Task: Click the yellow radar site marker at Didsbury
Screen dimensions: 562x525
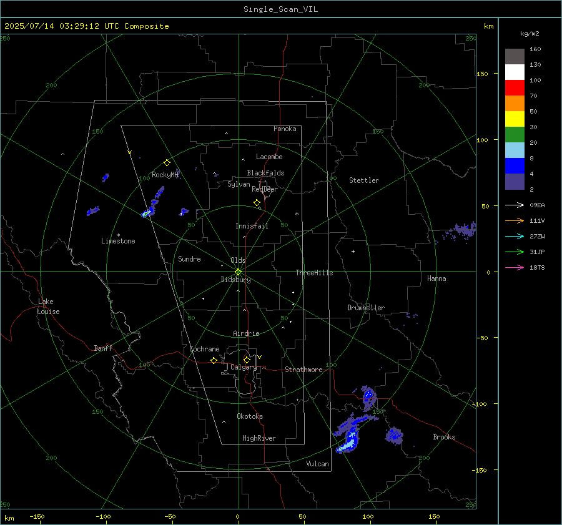Action: pos(238,272)
